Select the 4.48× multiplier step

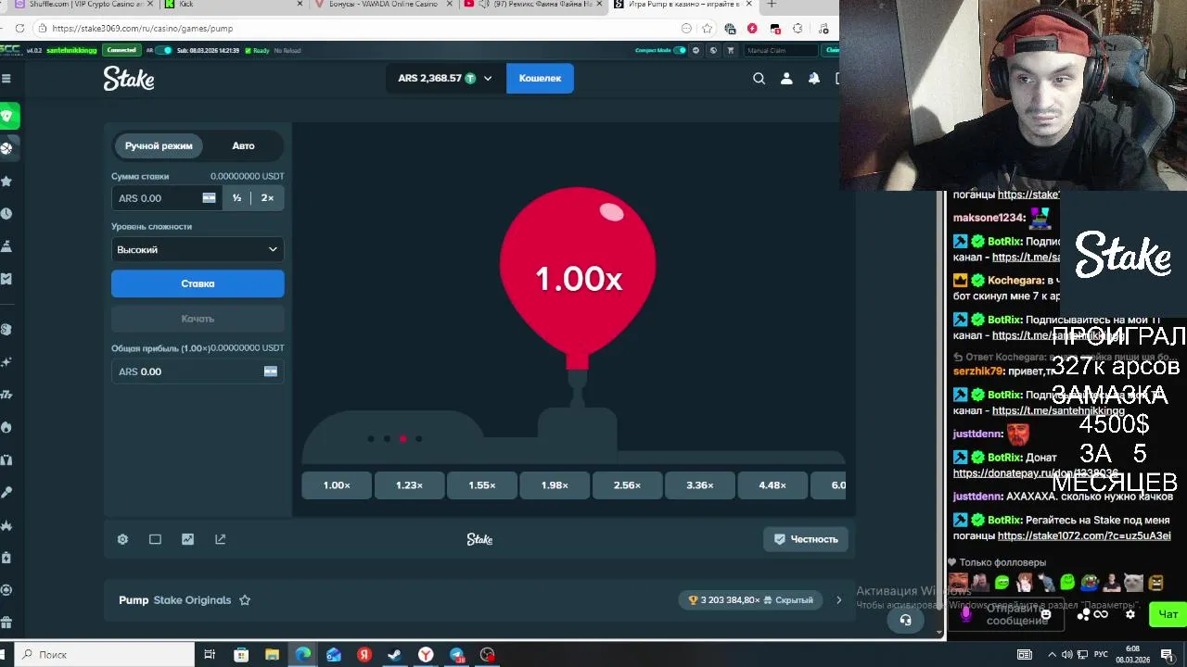click(772, 485)
